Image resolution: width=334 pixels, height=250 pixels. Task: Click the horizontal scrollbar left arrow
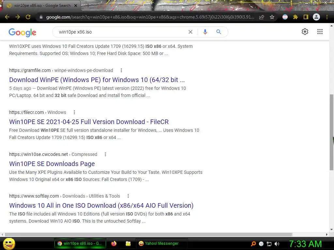[x=2, y=234]
